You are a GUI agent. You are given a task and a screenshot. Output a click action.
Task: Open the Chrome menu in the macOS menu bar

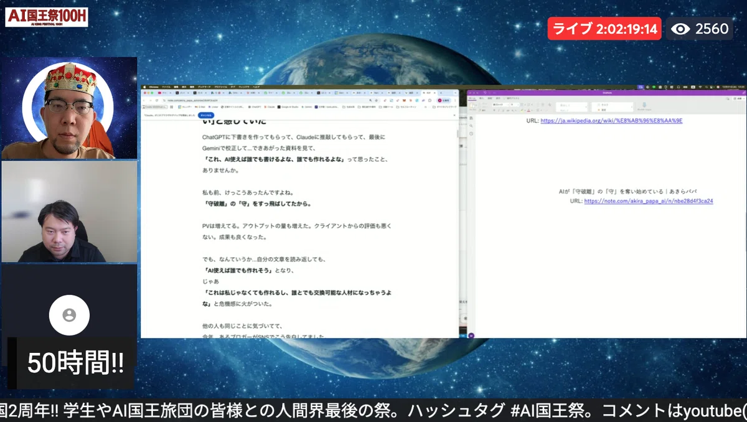pos(153,87)
